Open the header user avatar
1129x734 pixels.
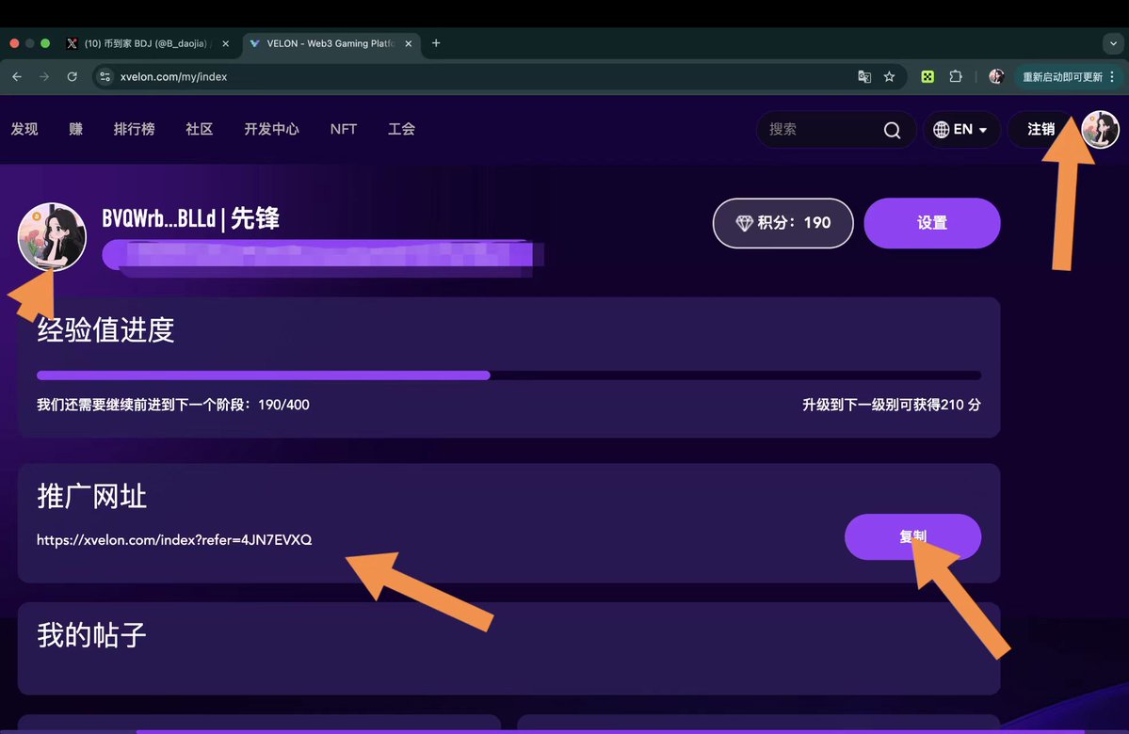1100,130
